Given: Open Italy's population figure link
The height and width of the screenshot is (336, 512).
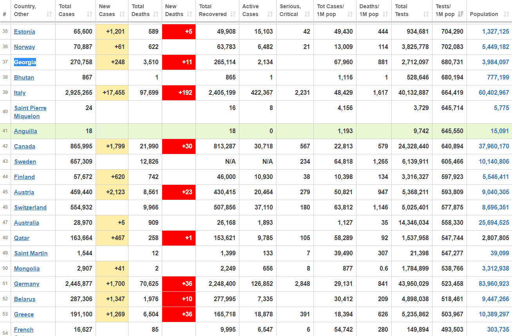Looking at the screenshot, I should pos(494,93).
